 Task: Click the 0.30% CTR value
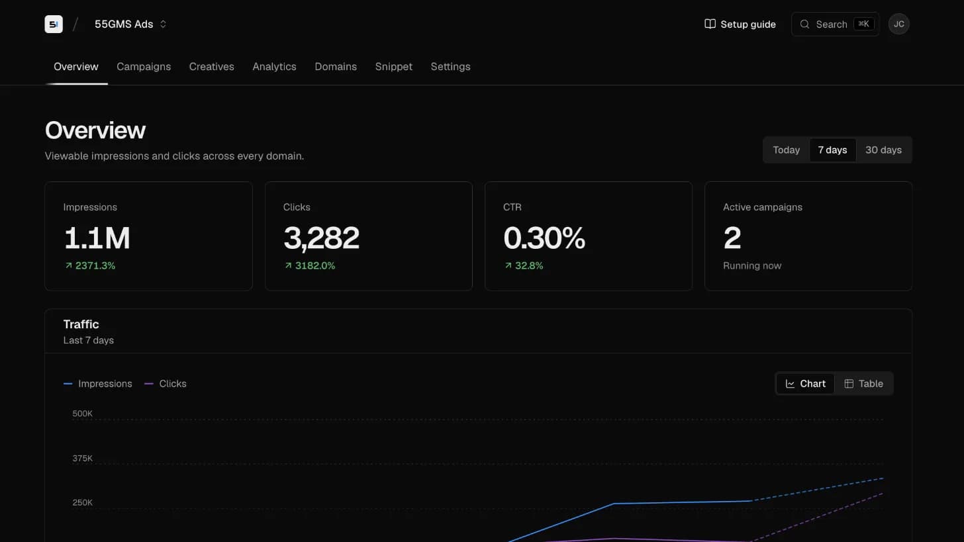pyautogui.click(x=544, y=238)
